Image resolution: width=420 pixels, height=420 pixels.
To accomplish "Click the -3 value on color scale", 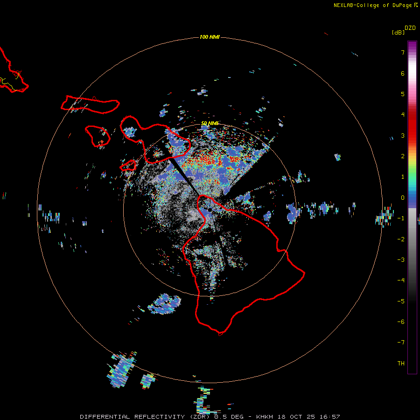I will (x=401, y=260).
